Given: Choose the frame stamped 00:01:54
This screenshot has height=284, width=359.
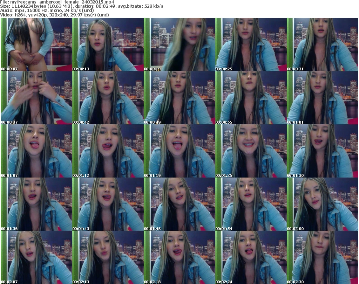Looking at the screenshot, I should click(x=251, y=205).
